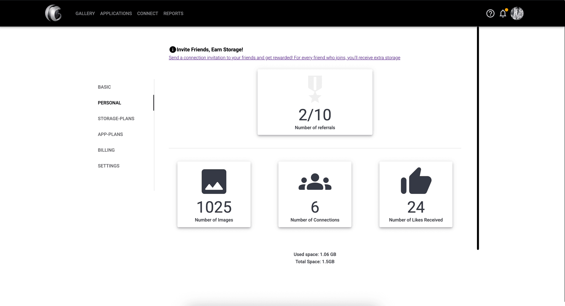Image resolution: width=565 pixels, height=306 pixels.
Task: Open notifications bell icon
Action: (x=503, y=14)
